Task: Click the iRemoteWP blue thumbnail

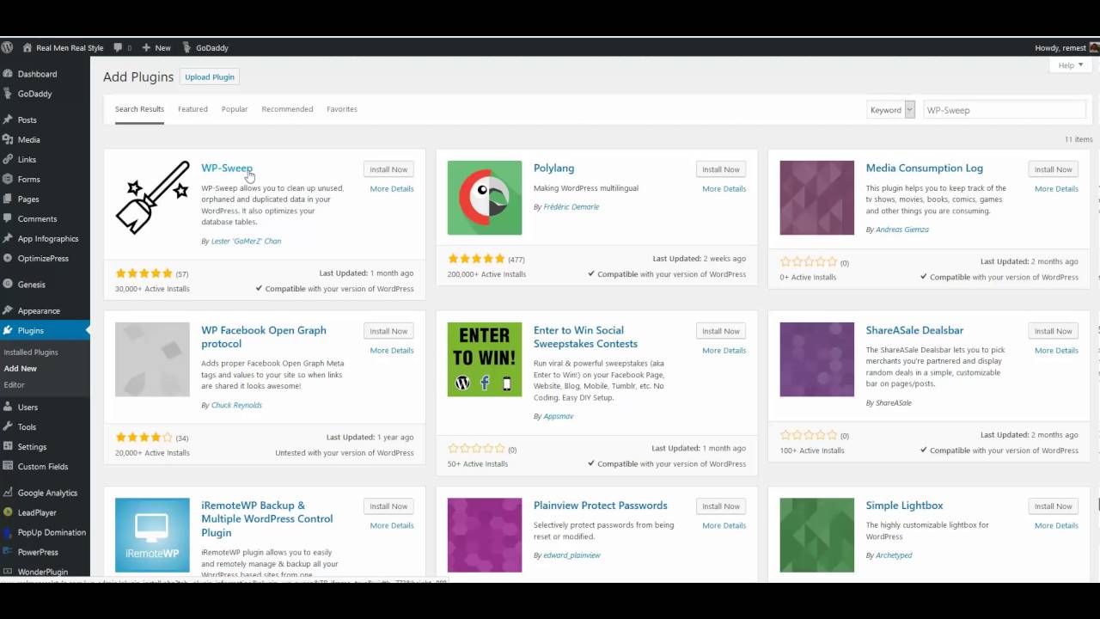Action: (x=152, y=535)
